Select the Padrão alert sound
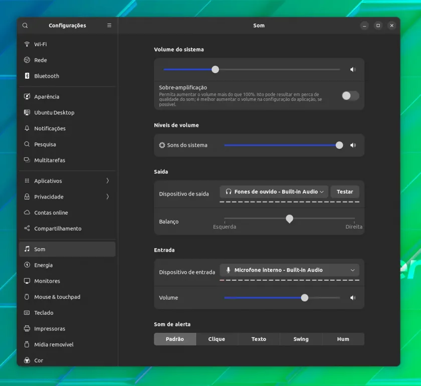Image resolution: width=421 pixels, height=386 pixels. (175, 339)
